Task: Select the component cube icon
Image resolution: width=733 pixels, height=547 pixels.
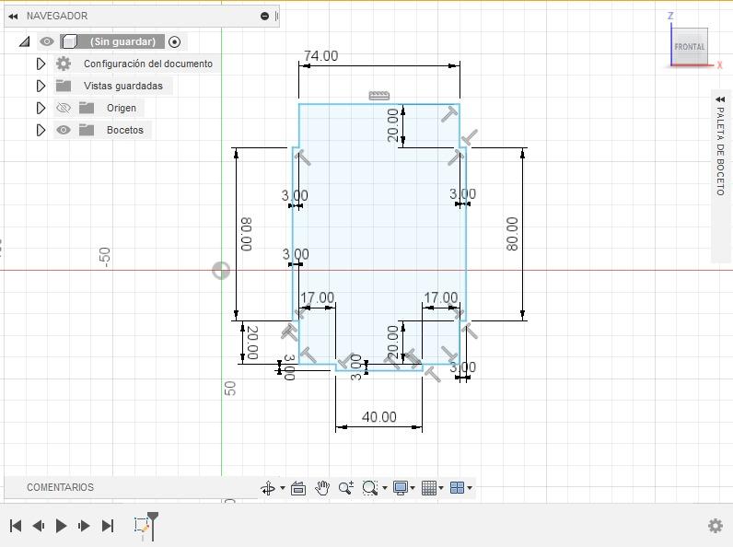Action: [x=70, y=41]
